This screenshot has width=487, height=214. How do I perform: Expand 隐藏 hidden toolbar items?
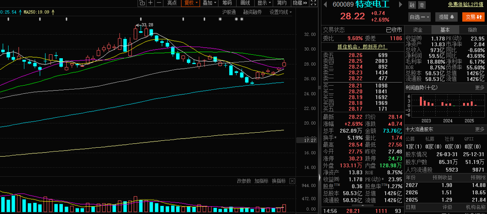pyautogui.click(x=300, y=3)
